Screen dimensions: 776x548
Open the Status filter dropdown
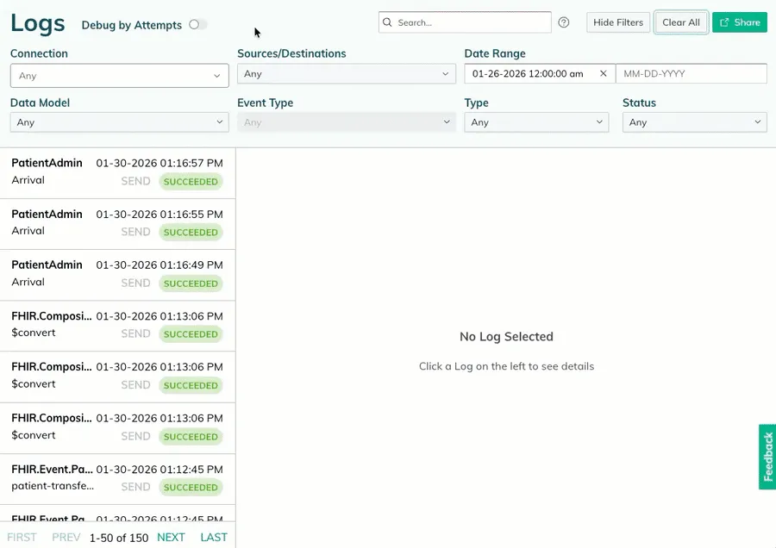pos(695,122)
